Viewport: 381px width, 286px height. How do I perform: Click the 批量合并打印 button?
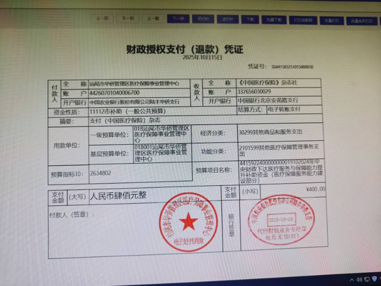coord(361,21)
